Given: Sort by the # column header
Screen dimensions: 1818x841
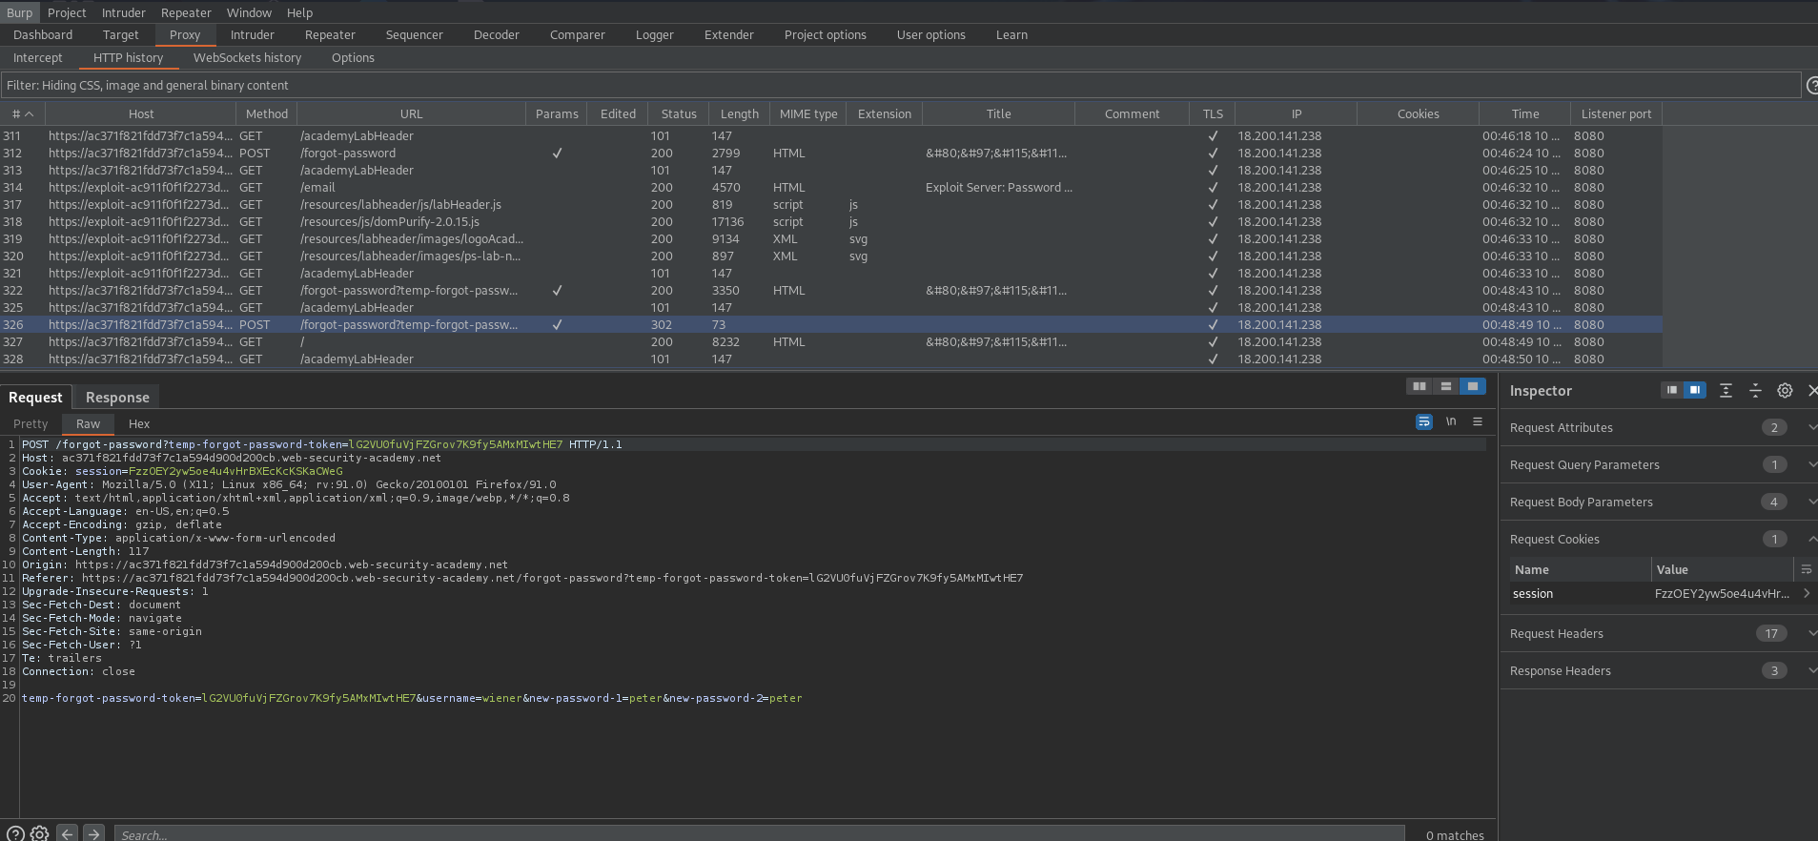Looking at the screenshot, I should tap(23, 113).
